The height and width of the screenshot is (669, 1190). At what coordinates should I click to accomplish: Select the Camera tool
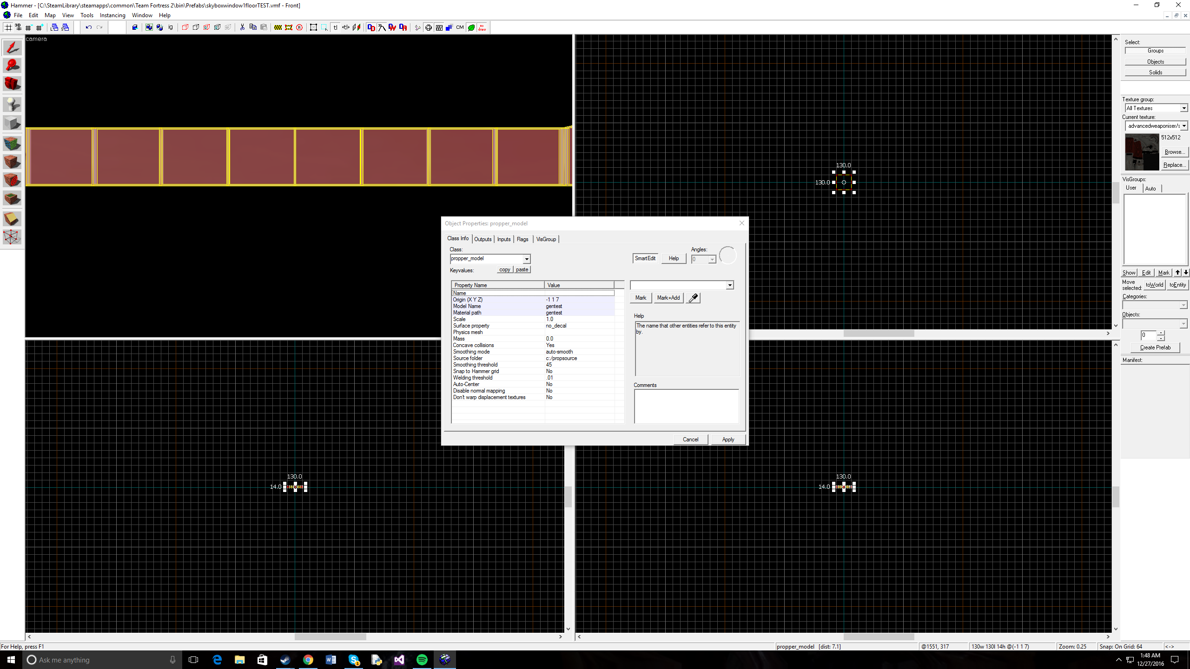tap(12, 84)
